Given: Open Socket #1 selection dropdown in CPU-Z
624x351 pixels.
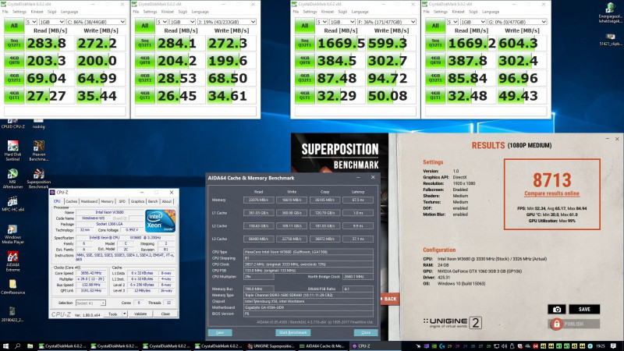Looking at the screenshot, I should pyautogui.click(x=90, y=303).
